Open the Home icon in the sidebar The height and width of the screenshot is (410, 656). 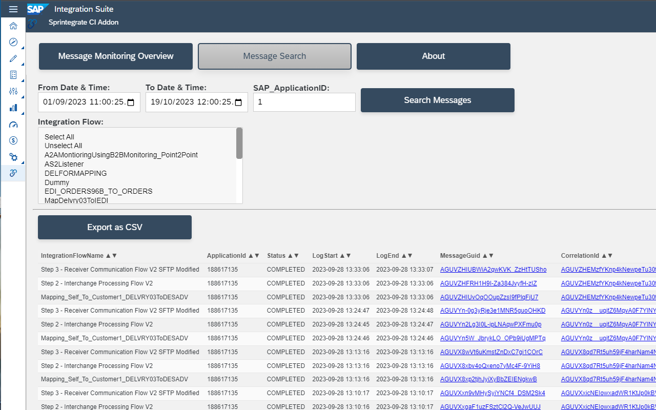(x=13, y=26)
